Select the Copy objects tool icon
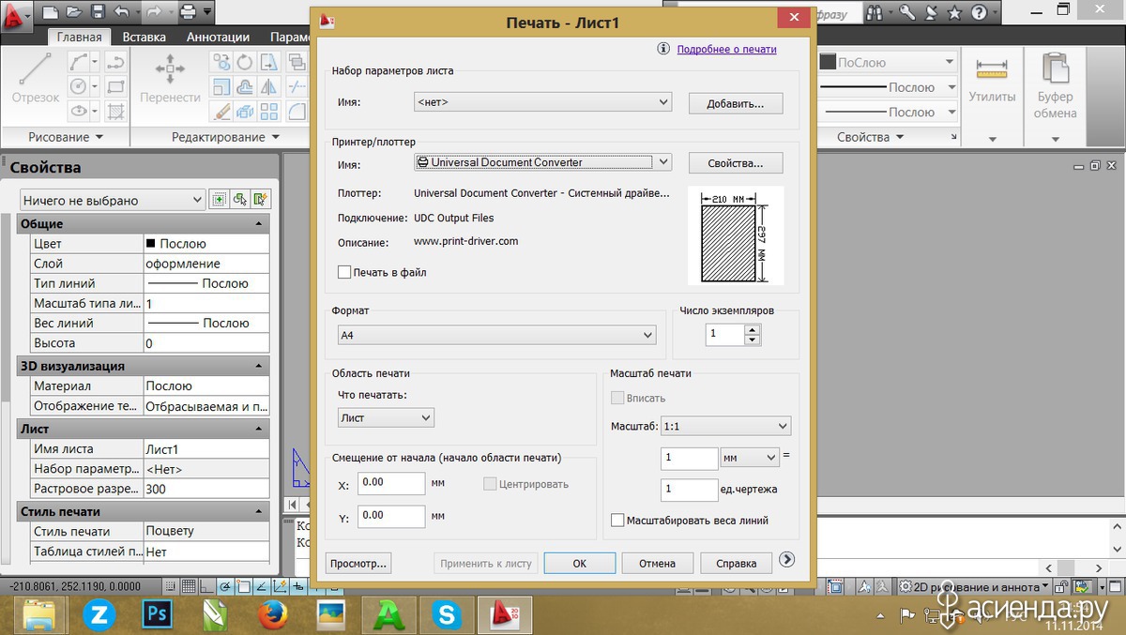 [x=221, y=63]
